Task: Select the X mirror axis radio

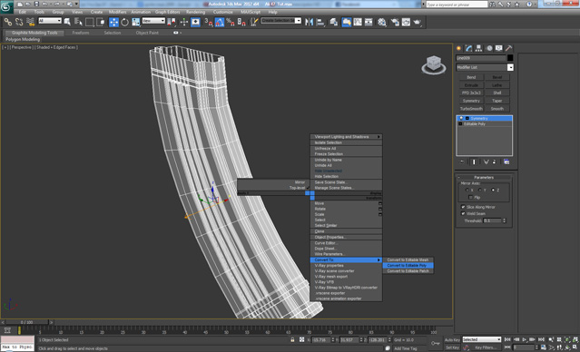Action: tap(467, 190)
